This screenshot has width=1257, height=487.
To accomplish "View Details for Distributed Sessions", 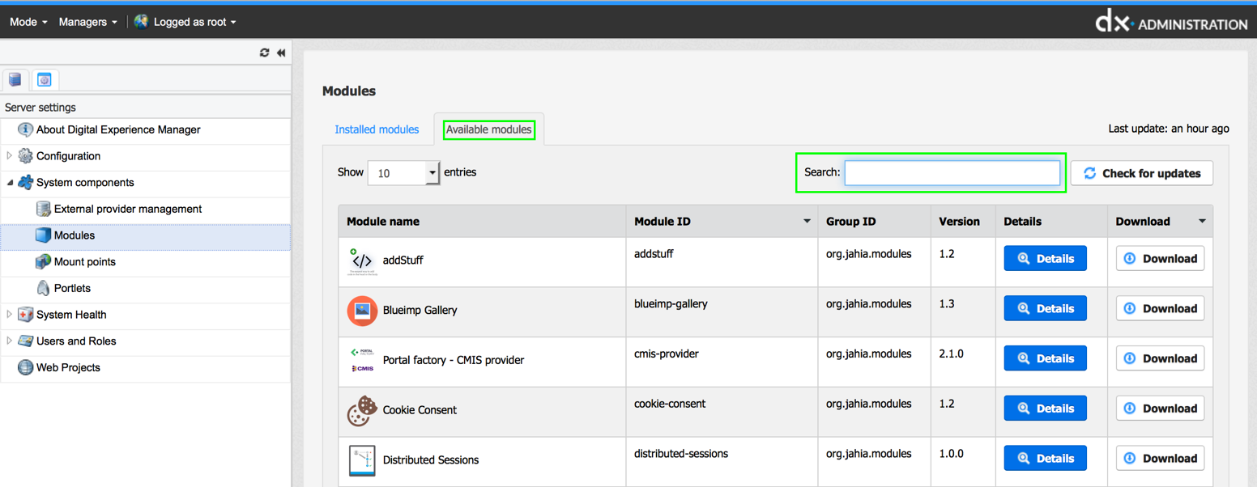I will point(1045,458).
